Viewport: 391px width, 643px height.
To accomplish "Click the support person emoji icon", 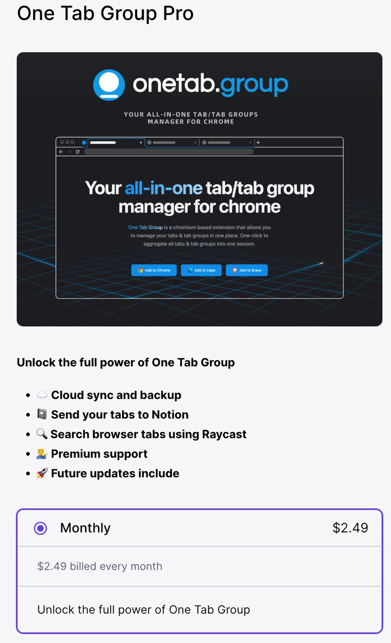I will coord(42,454).
